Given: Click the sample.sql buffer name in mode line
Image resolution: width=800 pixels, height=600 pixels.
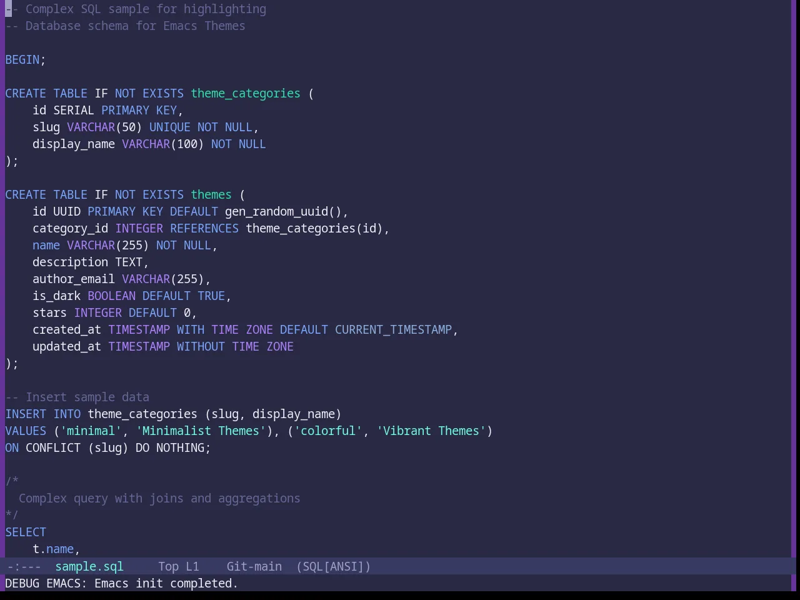Looking at the screenshot, I should (x=89, y=566).
